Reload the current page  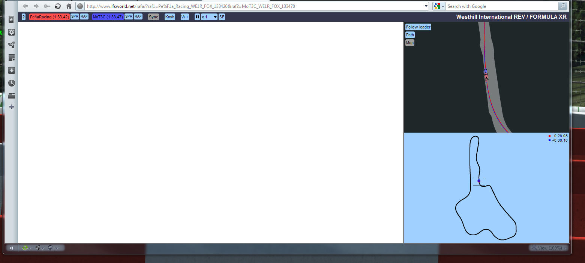click(x=58, y=6)
